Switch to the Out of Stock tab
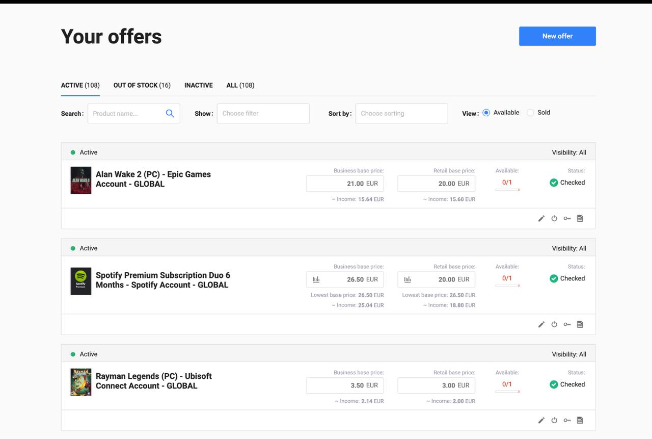 142,85
